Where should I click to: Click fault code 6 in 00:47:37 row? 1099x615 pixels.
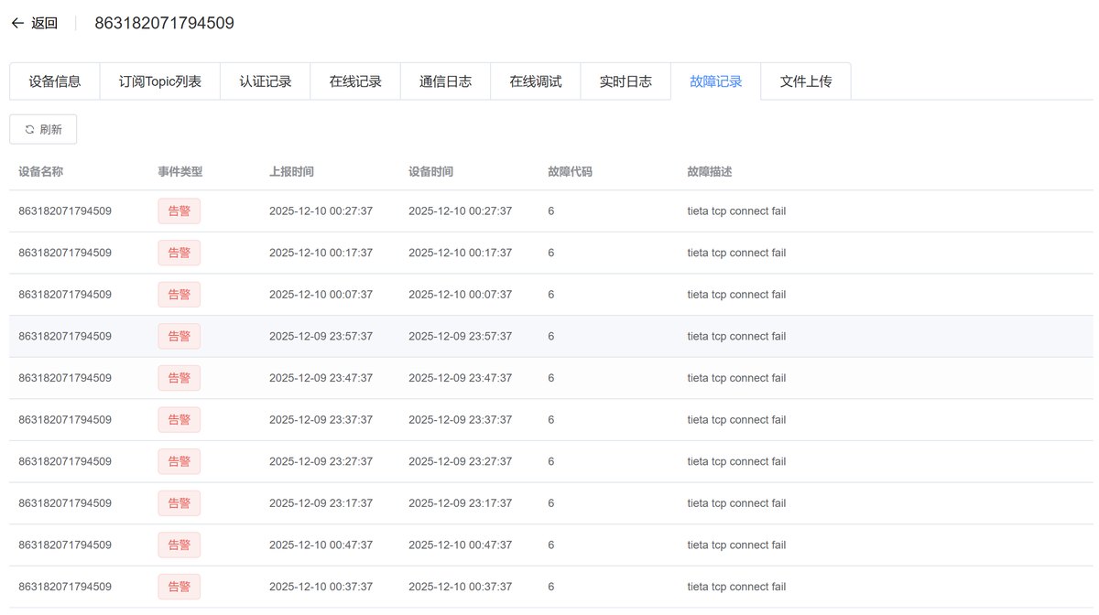[x=551, y=545]
